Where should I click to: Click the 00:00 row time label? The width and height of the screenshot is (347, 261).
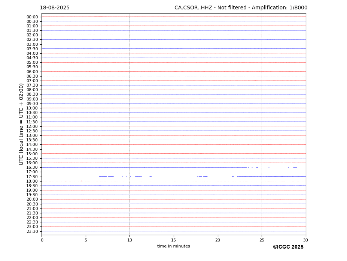tap(32, 17)
